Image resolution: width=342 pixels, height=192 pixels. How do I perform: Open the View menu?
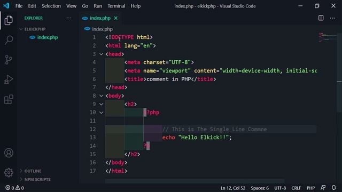coord(71,6)
